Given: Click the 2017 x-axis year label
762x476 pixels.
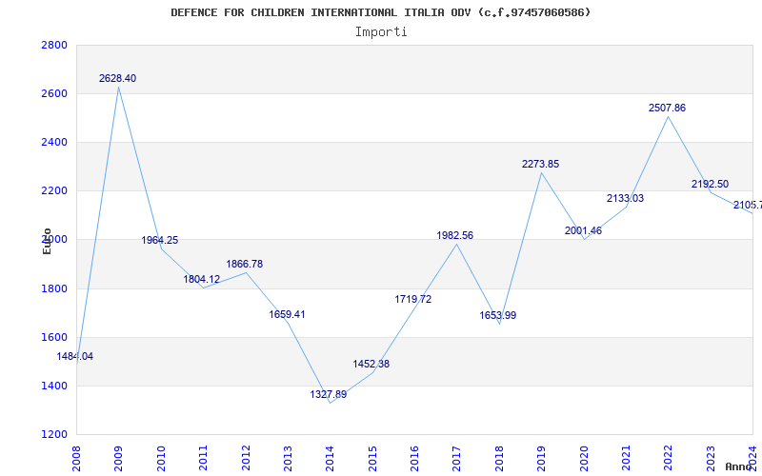Looking at the screenshot, I should 457,458.
